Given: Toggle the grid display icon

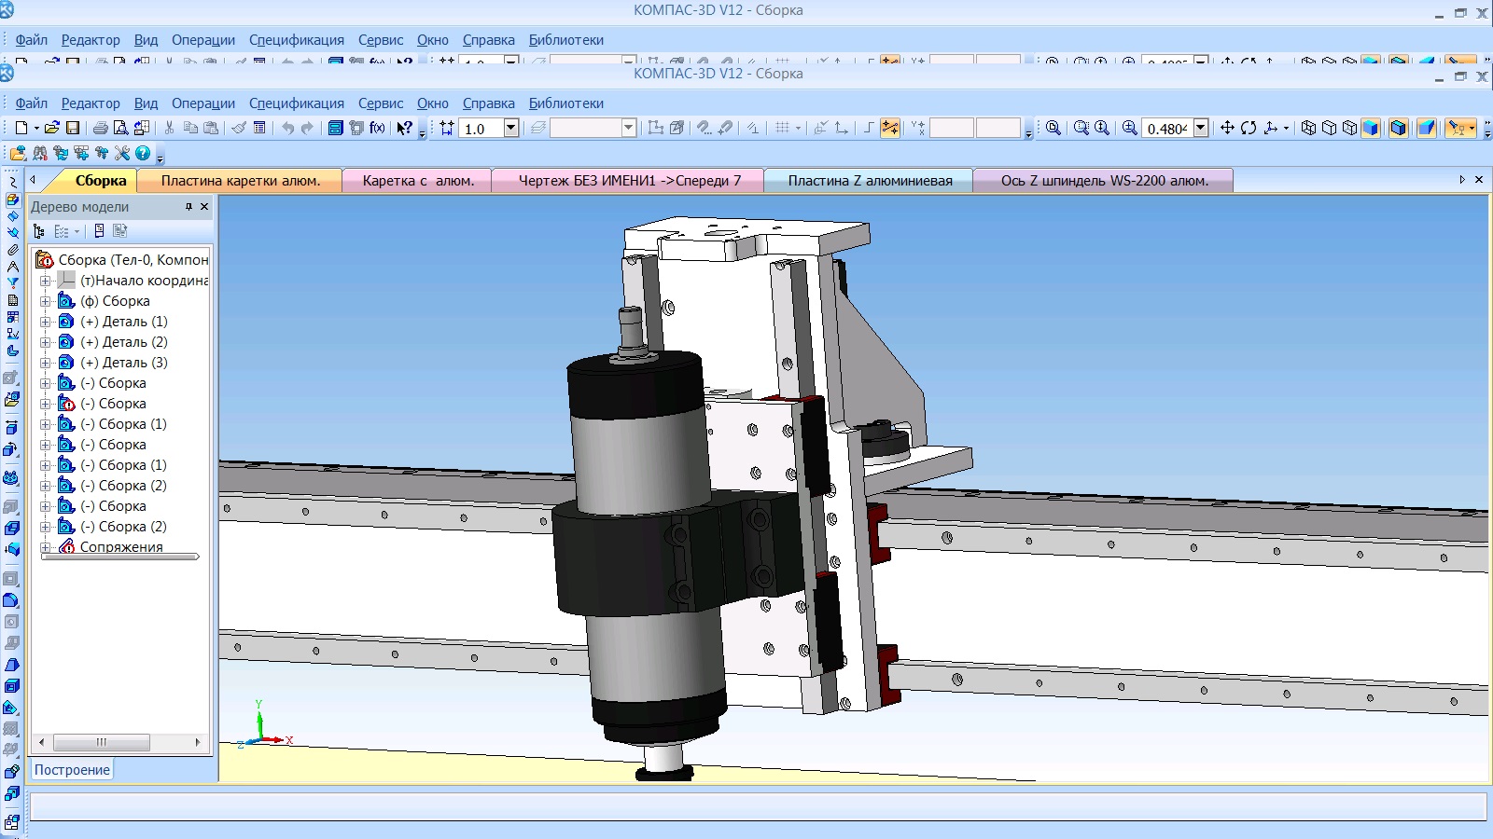Looking at the screenshot, I should pyautogui.click(x=782, y=128).
